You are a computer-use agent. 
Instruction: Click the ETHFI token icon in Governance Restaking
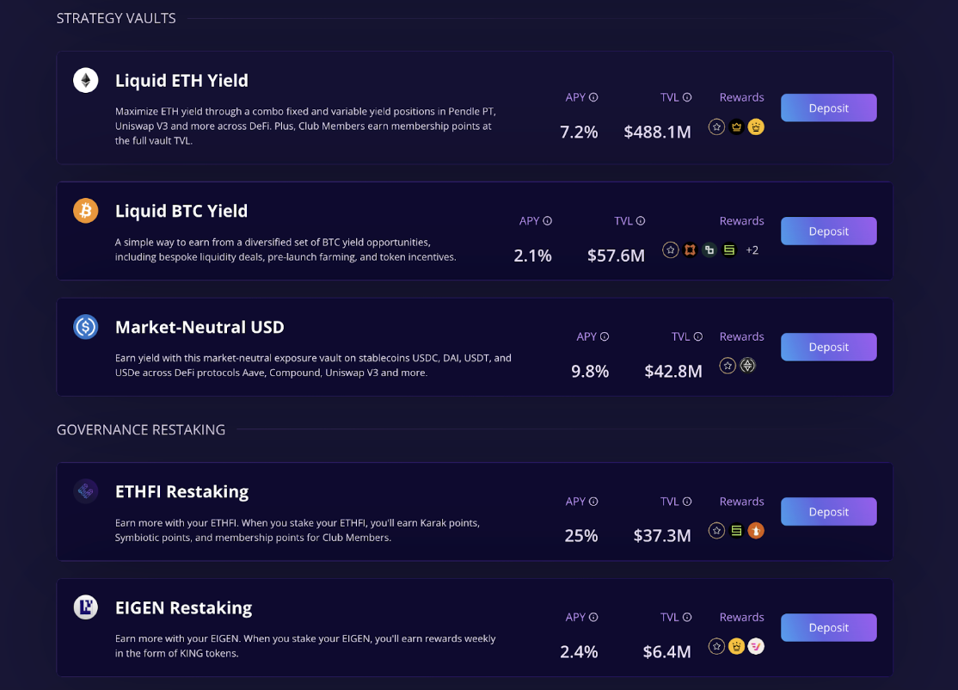click(x=85, y=490)
